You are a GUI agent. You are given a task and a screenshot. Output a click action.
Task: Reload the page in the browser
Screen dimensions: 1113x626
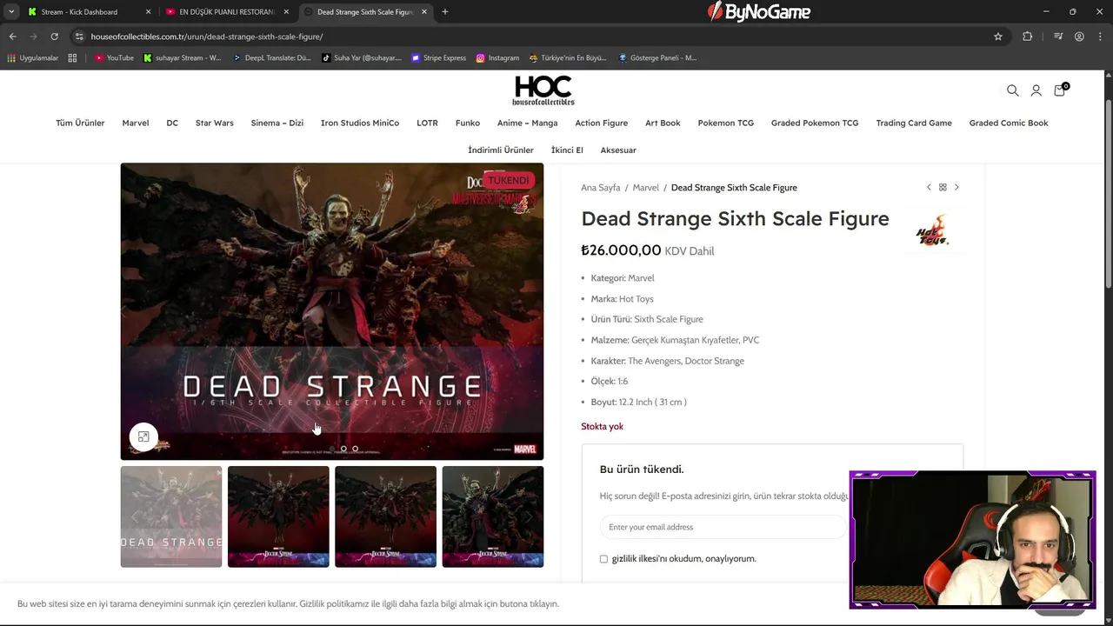(x=54, y=37)
